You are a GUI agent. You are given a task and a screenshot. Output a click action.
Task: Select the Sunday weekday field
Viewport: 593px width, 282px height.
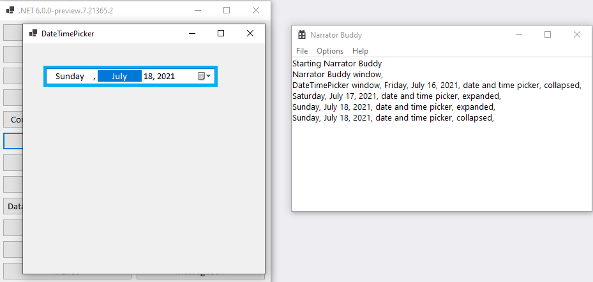[70, 77]
